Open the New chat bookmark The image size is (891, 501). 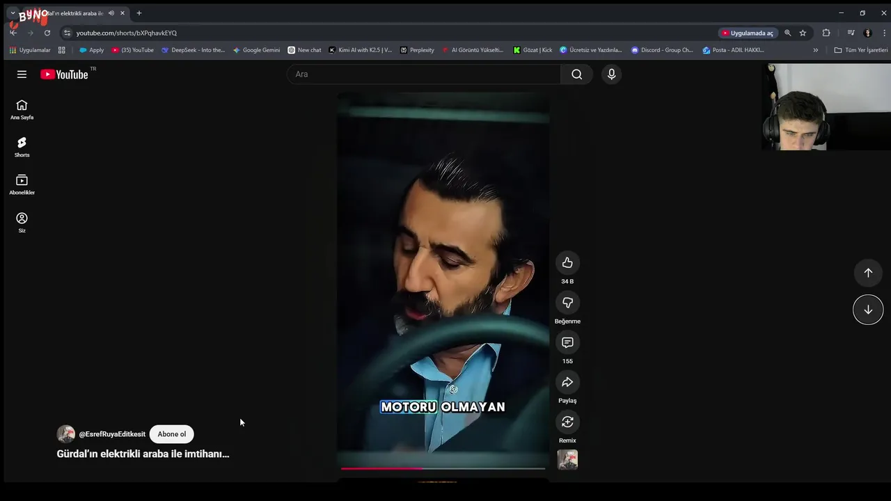tap(304, 50)
